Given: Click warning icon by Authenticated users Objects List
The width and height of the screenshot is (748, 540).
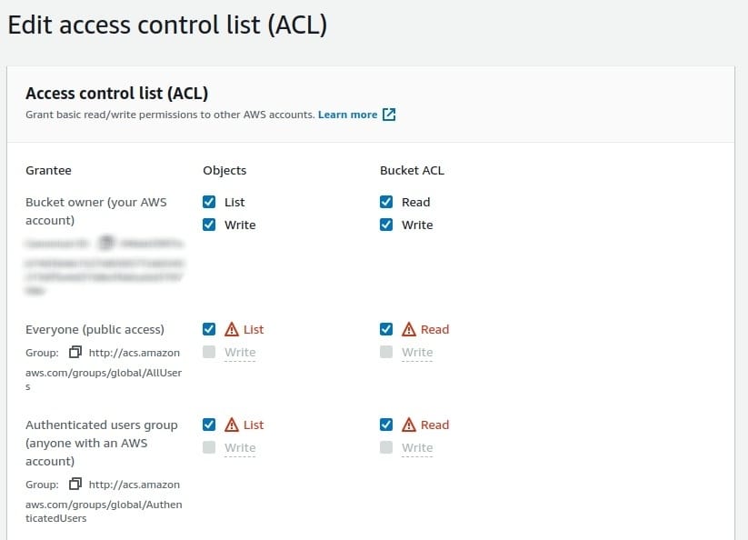Looking at the screenshot, I should pyautogui.click(x=232, y=425).
